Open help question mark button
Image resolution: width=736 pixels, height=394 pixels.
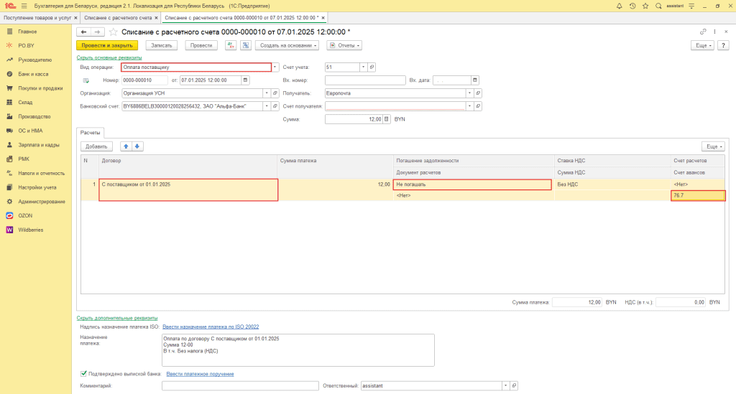(x=723, y=45)
